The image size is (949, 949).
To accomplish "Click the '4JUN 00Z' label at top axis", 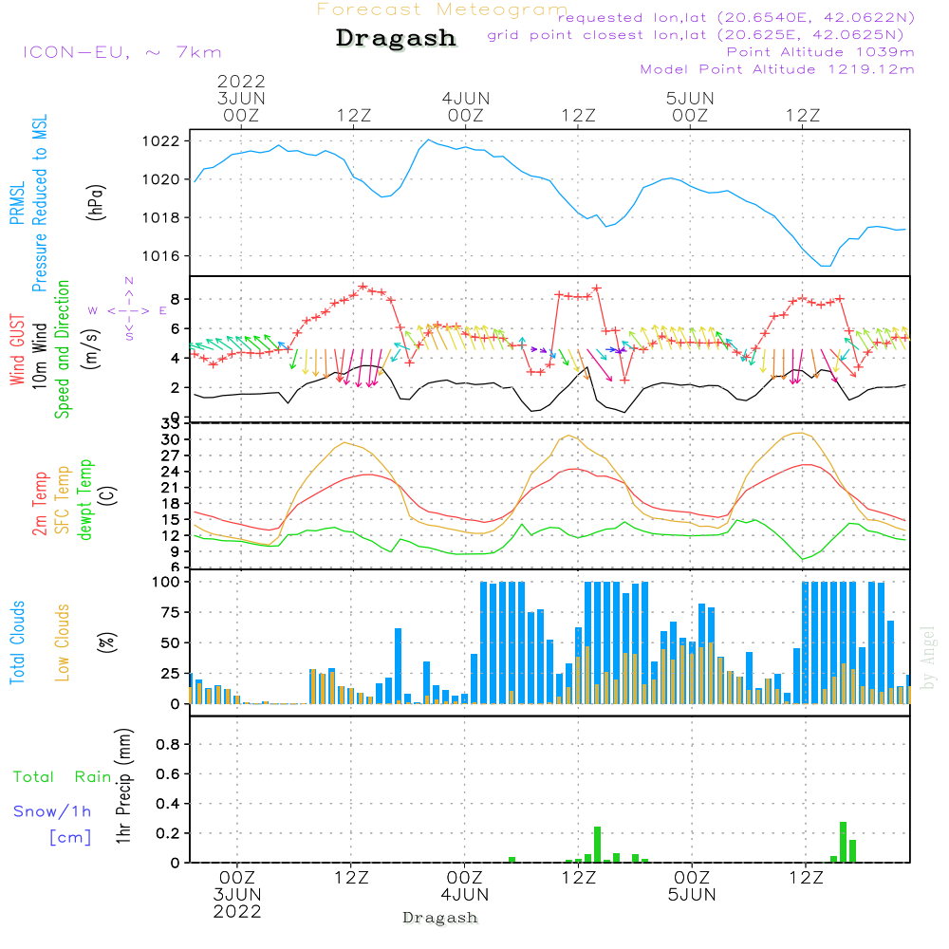I will click(465, 106).
